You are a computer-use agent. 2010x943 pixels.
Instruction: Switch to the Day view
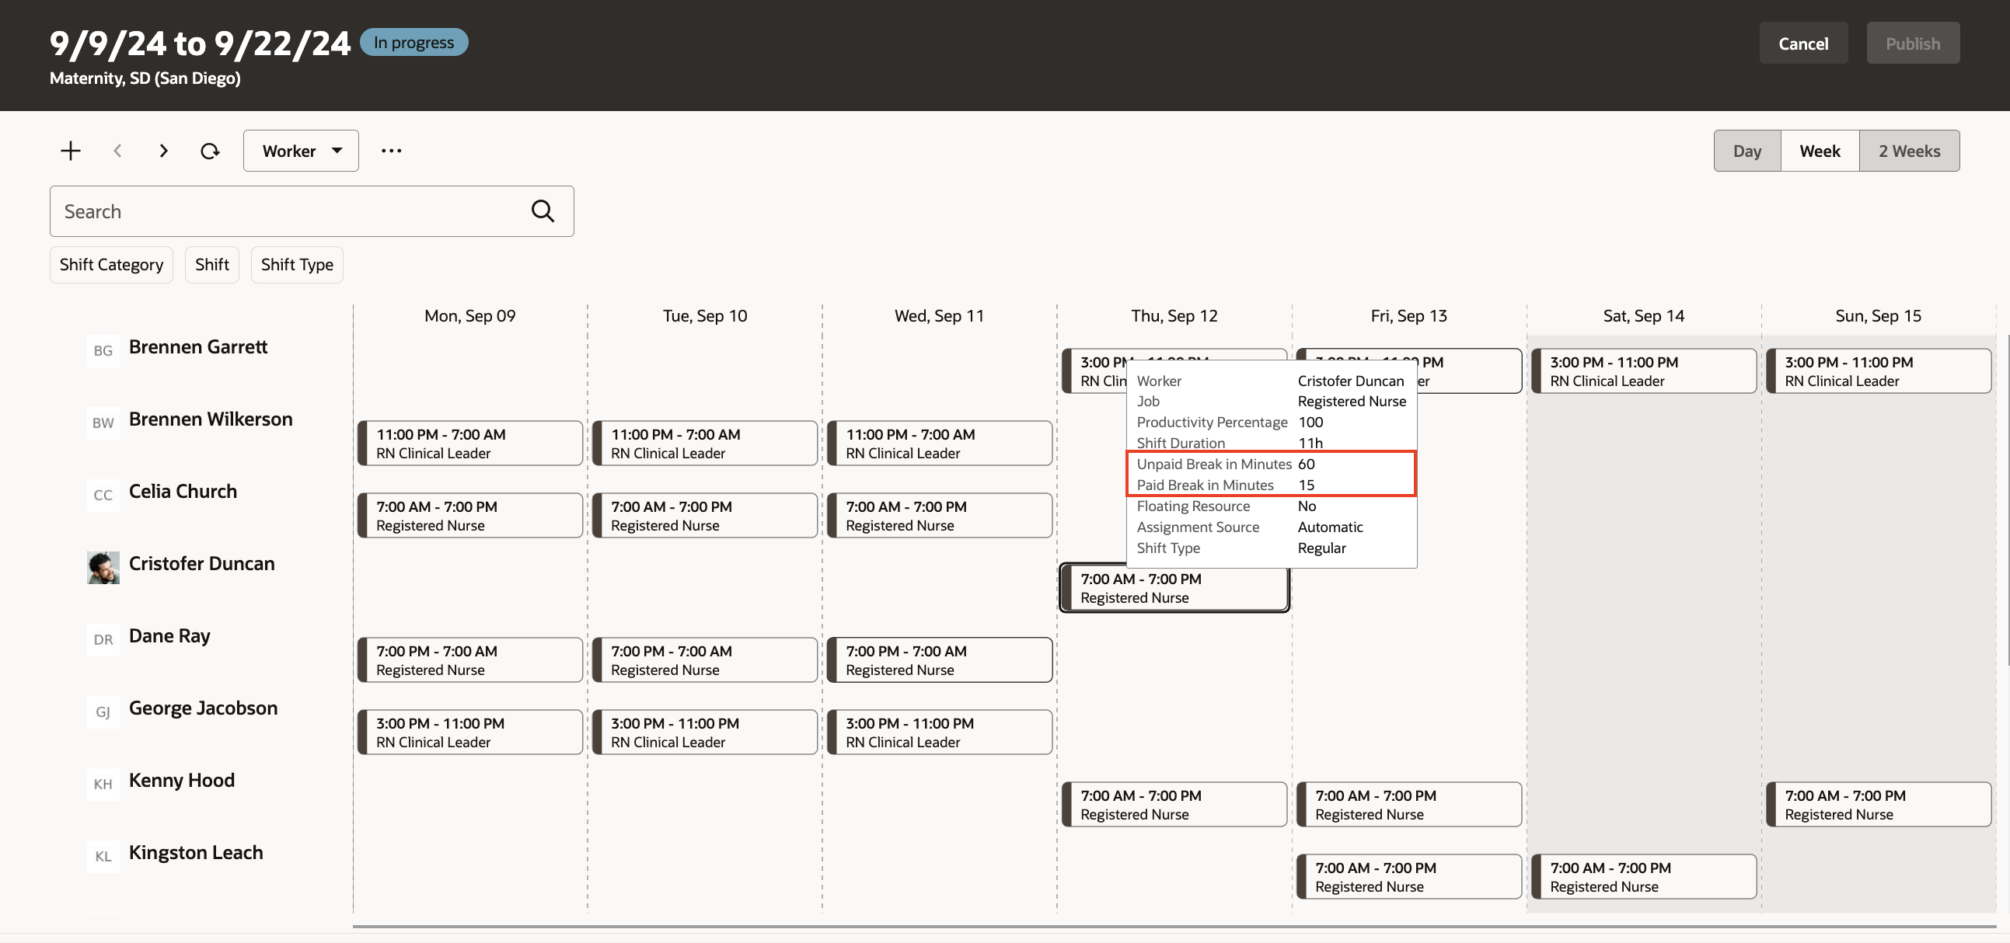click(1747, 151)
